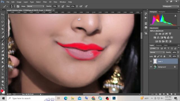
Task: Click the histogram cached data warning
Action: coord(175,16)
